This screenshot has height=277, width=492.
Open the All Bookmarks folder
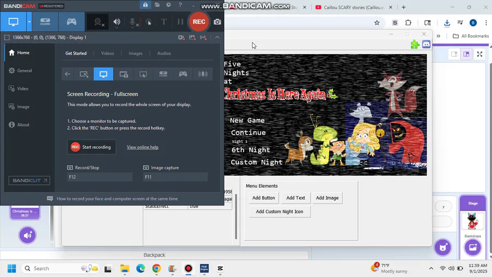(x=471, y=36)
